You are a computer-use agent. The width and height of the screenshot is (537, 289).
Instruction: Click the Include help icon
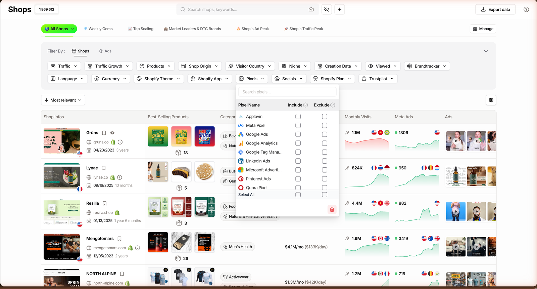coord(306,105)
